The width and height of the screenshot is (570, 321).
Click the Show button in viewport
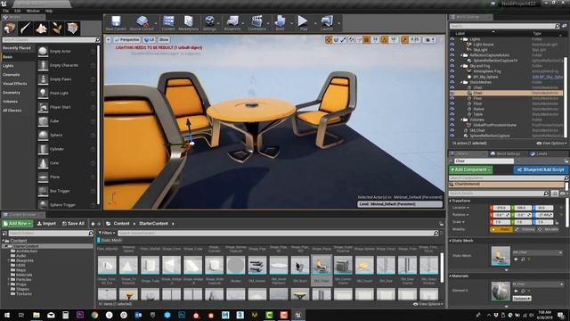164,39
